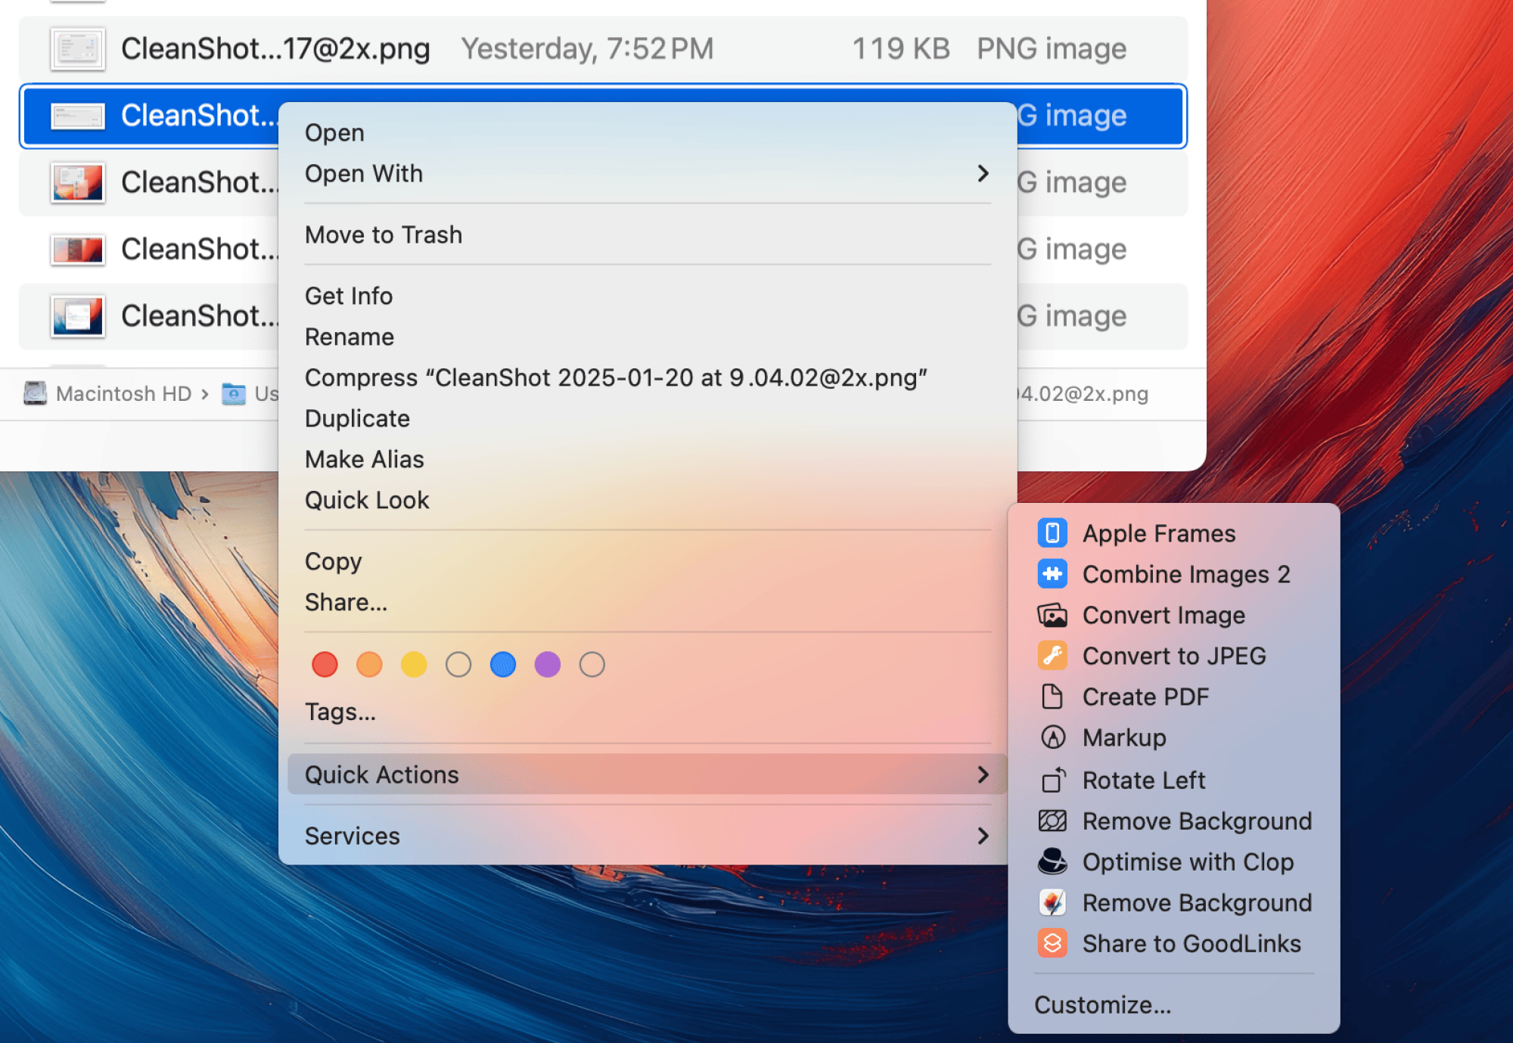Run Convert Image quick action
The height and width of the screenshot is (1043, 1513).
(x=1173, y=615)
